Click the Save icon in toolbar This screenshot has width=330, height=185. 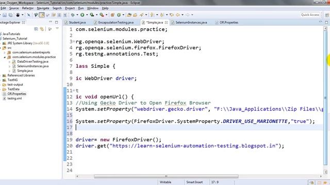(x=5, y=15)
